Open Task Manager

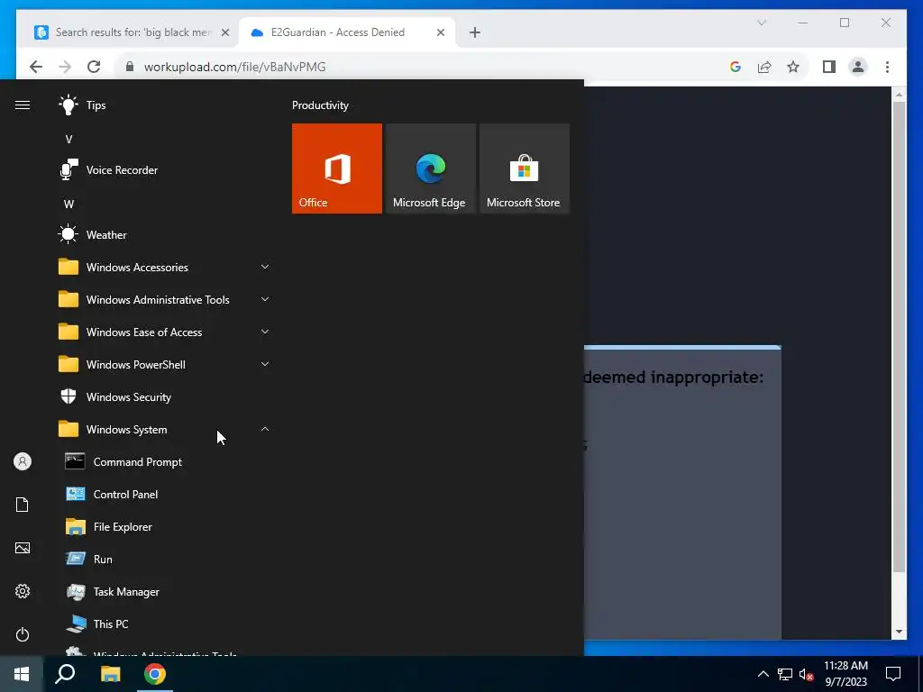(165, 591)
